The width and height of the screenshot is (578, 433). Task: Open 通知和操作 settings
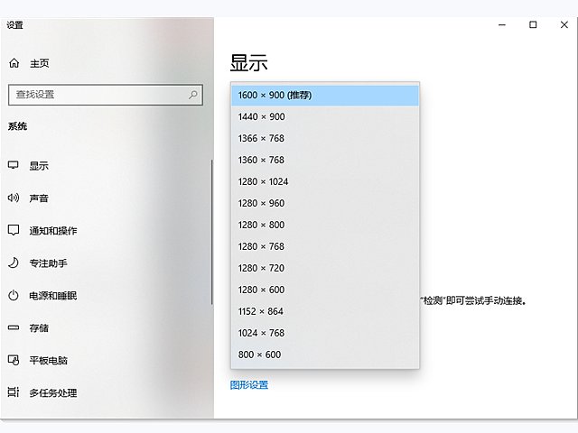click(x=53, y=231)
